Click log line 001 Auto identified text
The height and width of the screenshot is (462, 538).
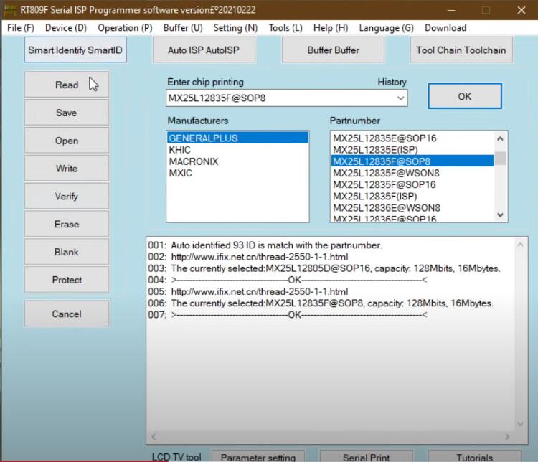point(276,245)
